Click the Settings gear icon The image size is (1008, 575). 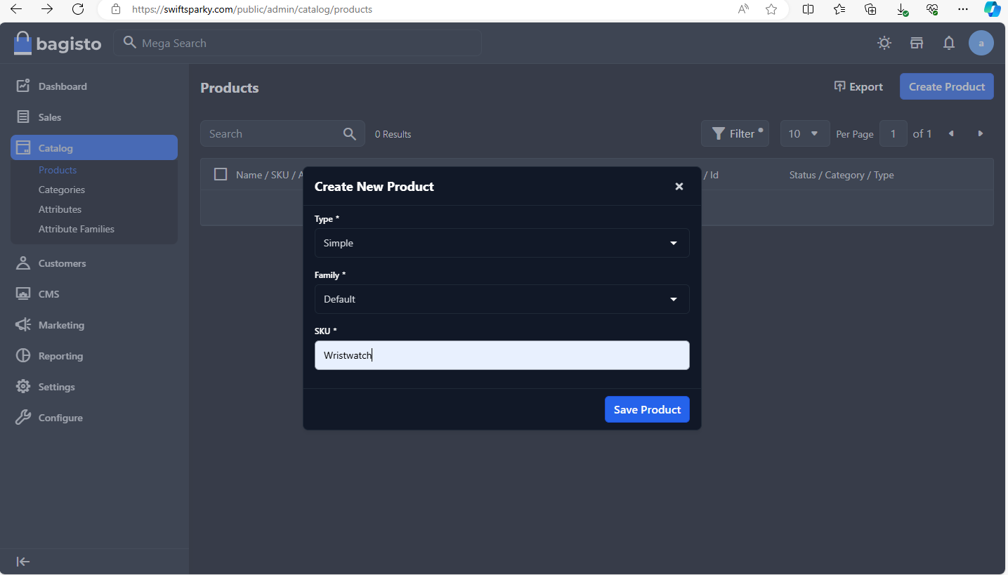coord(23,386)
